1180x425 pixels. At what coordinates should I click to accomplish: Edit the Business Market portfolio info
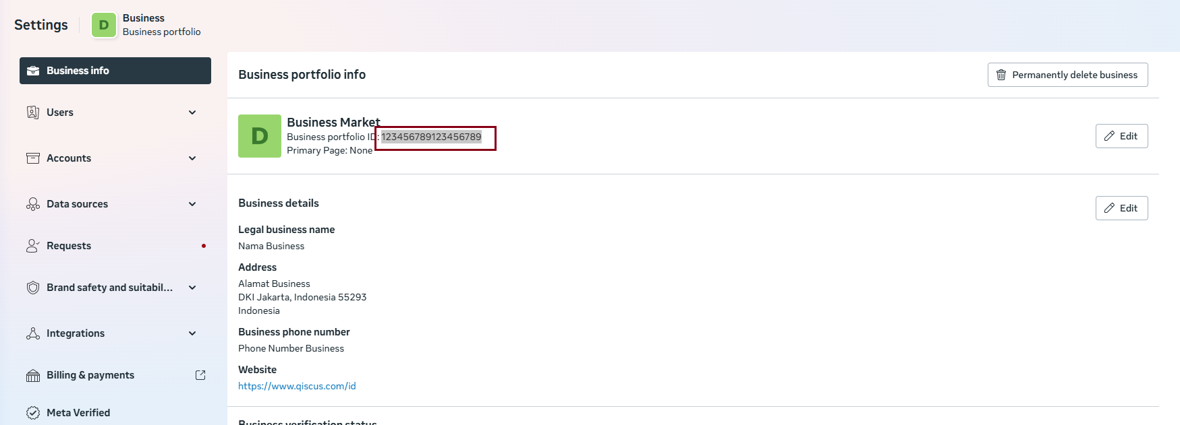(x=1121, y=136)
